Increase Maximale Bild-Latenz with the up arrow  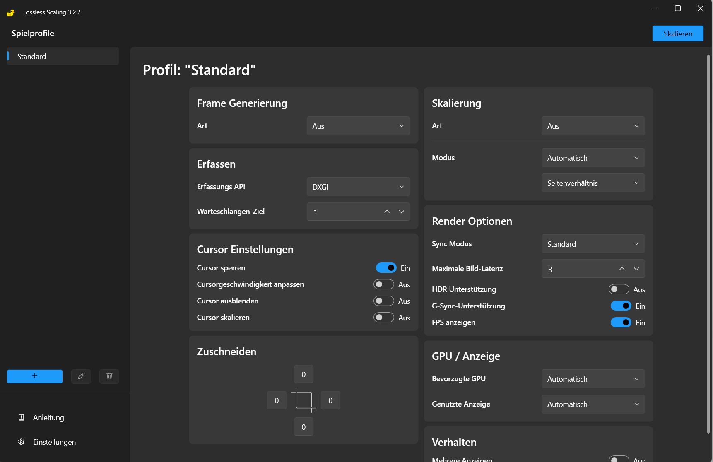coord(622,269)
